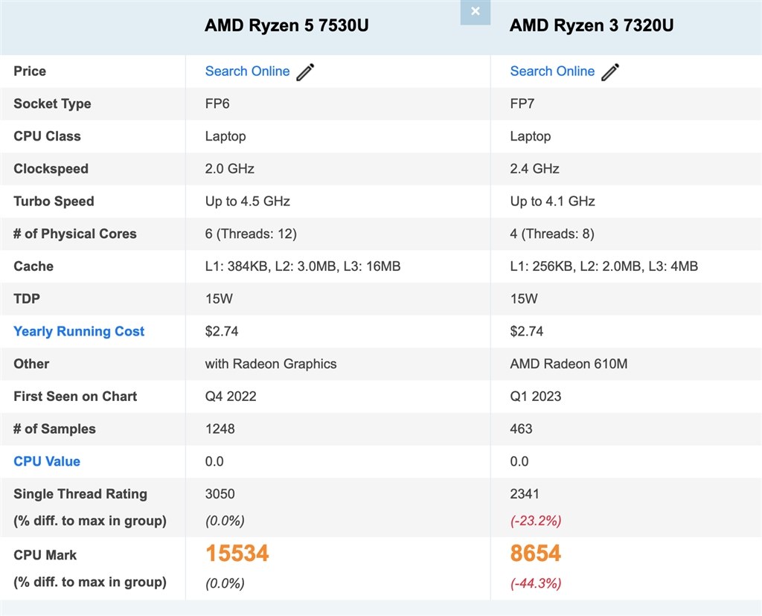Click the AMD Ryzen 3 7320U heading

592,25
